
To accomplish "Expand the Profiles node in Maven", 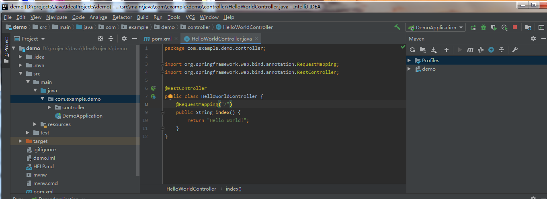I will tap(409, 60).
